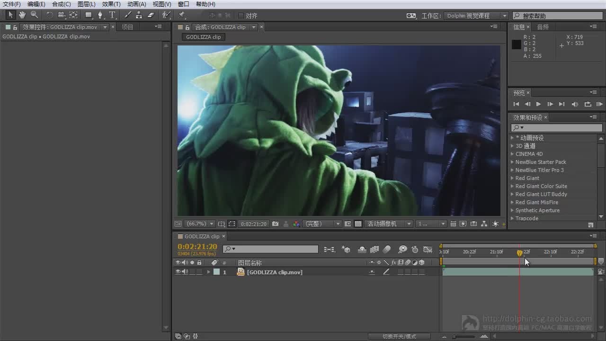Viewport: 606px width, 341px height.
Task: Open the (完整) resolution dropdown
Action: [x=322, y=224]
